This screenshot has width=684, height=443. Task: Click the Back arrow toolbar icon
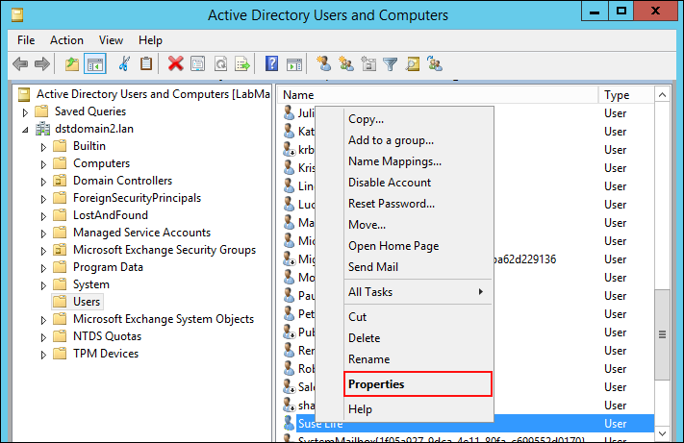tap(20, 64)
